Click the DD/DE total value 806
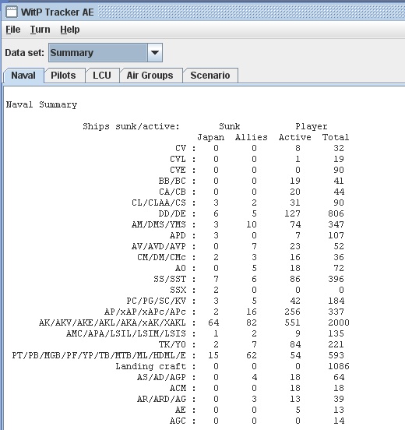Image resolution: width=405 pixels, height=430 pixels. 336,213
